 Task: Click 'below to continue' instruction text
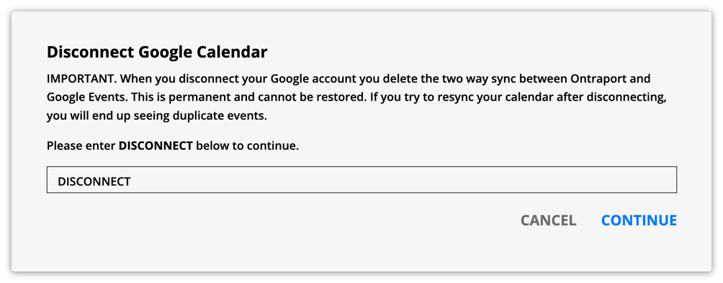pyautogui.click(x=248, y=147)
